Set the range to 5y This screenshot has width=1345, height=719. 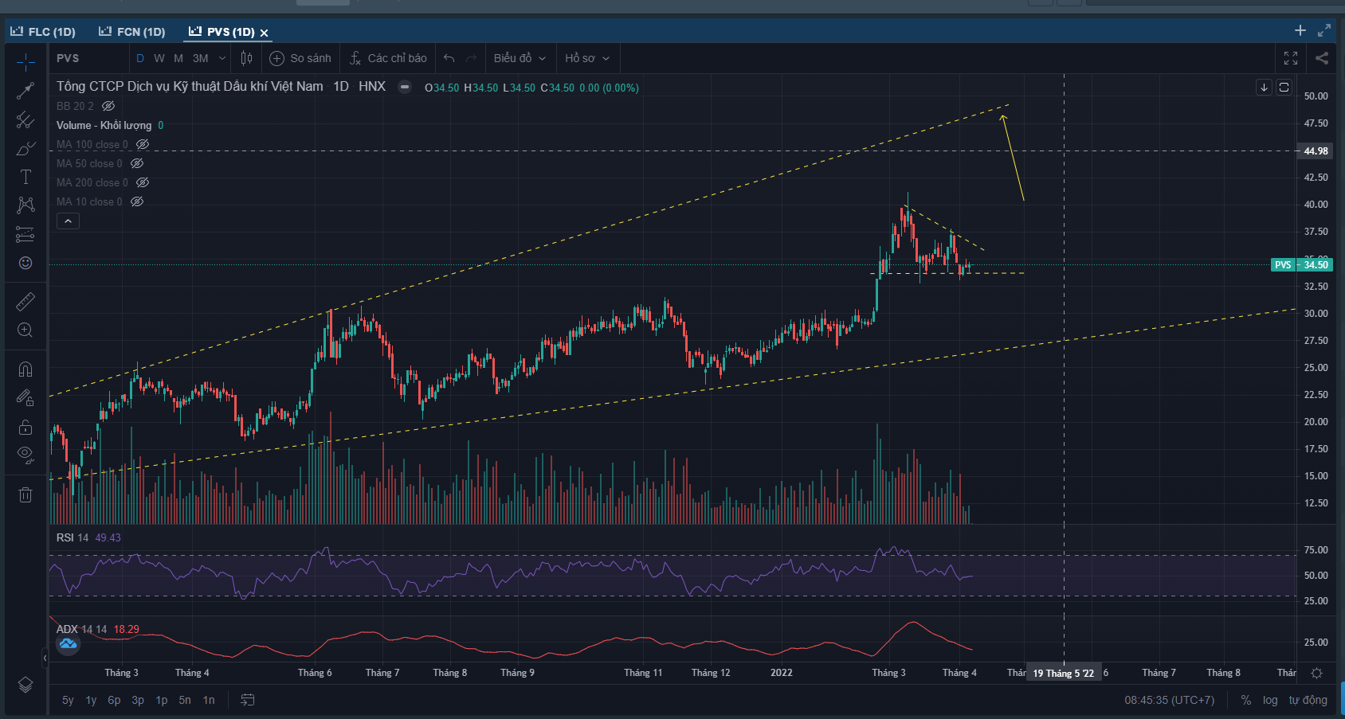68,700
